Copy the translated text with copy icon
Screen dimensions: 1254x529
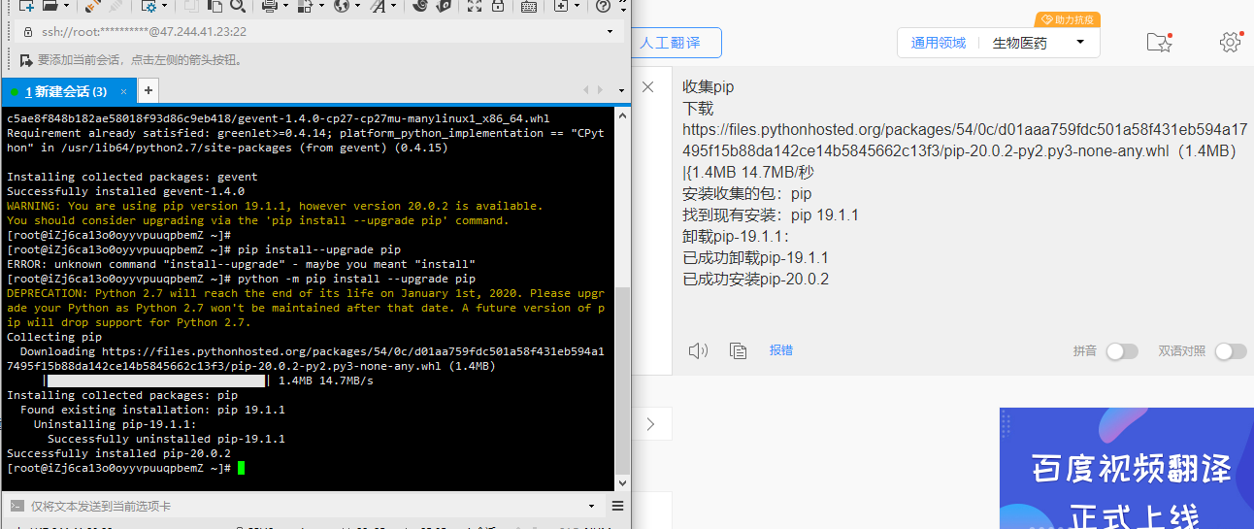(738, 350)
